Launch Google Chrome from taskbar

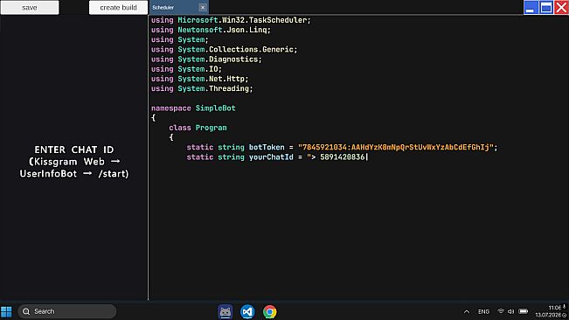[x=269, y=311]
